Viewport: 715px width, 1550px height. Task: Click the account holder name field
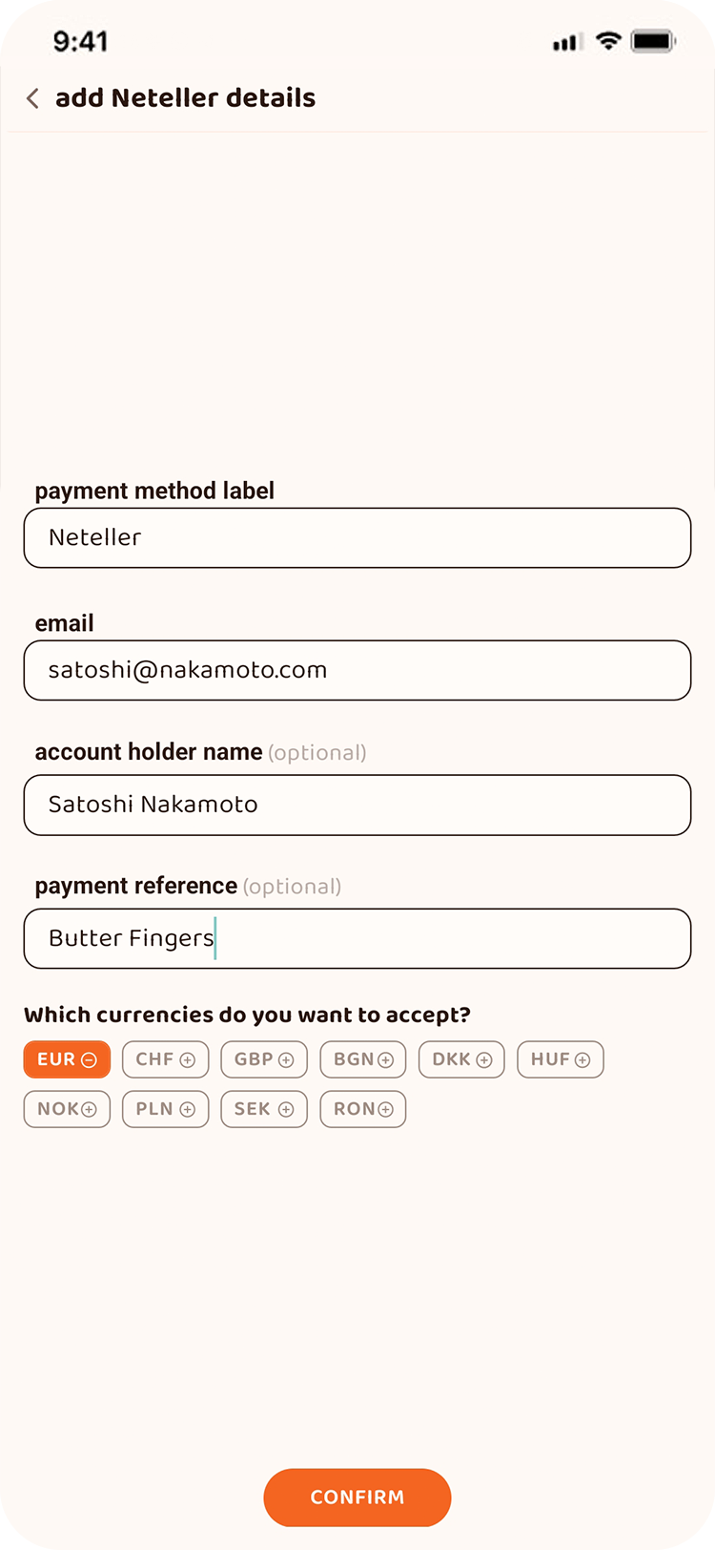pos(357,805)
